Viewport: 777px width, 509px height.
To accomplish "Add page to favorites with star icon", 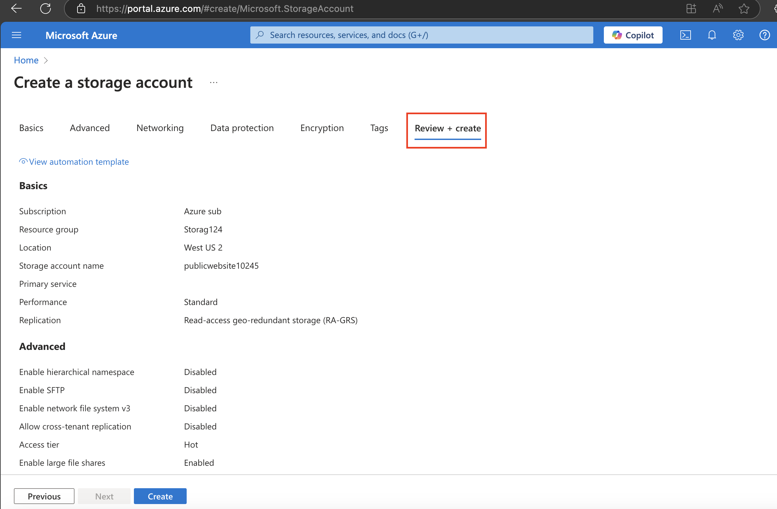I will tap(744, 9).
